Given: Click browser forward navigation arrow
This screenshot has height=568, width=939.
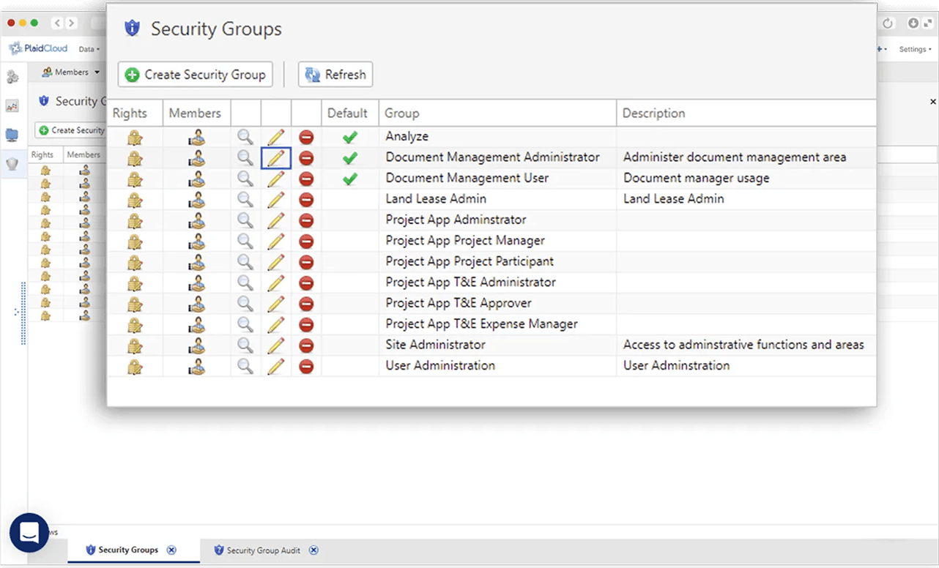Looking at the screenshot, I should (x=71, y=23).
